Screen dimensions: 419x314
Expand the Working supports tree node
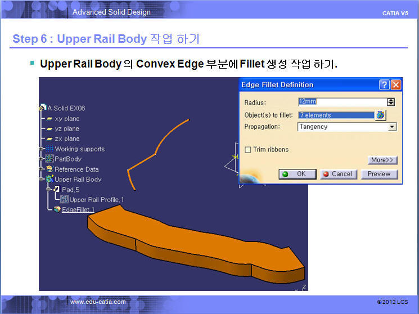point(42,149)
